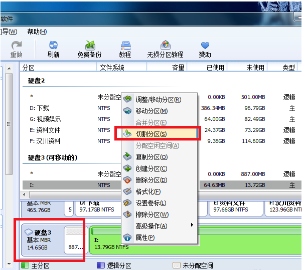
Task: Sort by the 已使用 column header
Action: (x=207, y=67)
